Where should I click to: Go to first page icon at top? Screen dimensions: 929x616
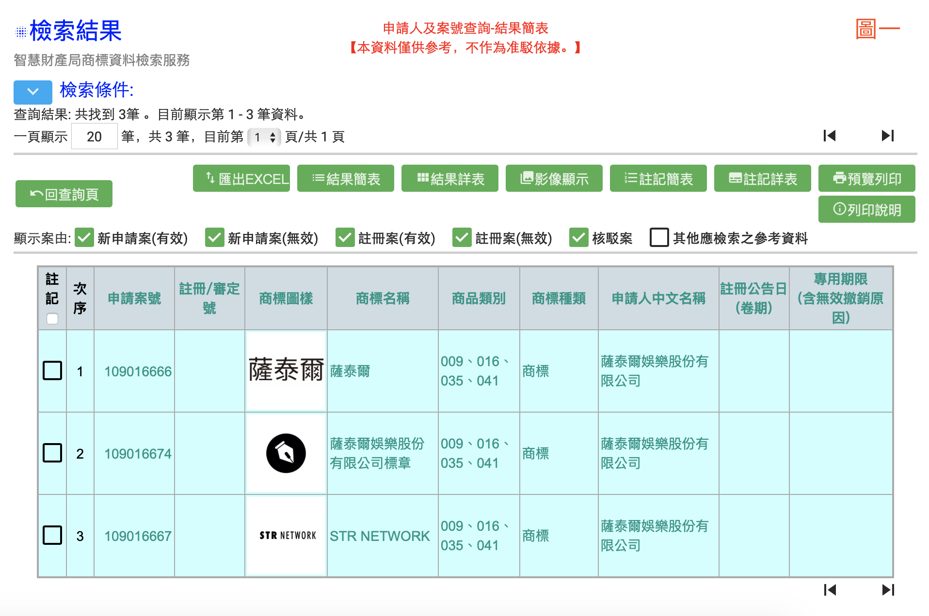830,136
